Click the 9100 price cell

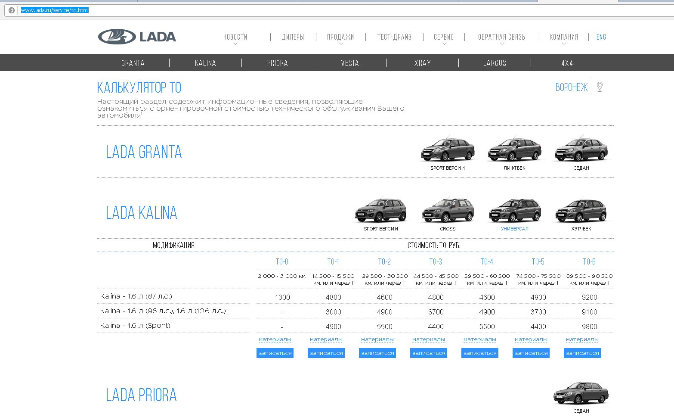coord(589,312)
